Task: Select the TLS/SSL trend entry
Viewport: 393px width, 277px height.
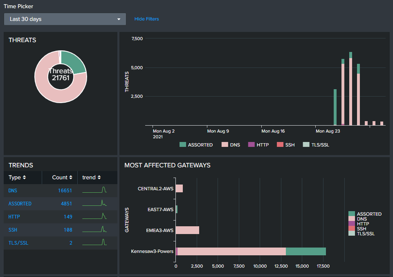Action: coord(18,243)
